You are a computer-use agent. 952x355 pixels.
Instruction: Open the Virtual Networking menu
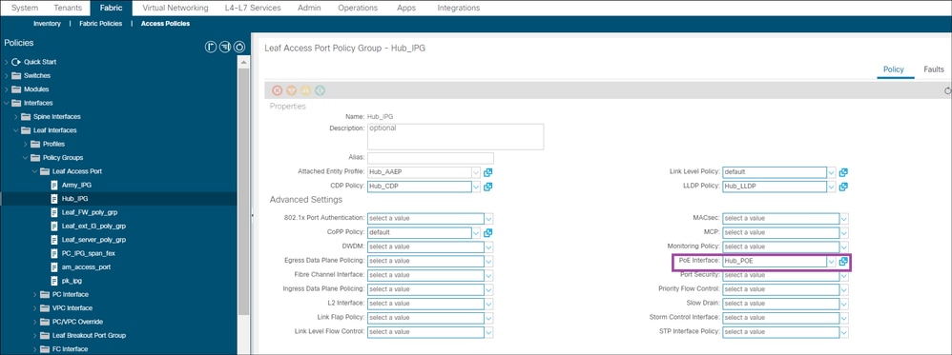click(x=175, y=8)
